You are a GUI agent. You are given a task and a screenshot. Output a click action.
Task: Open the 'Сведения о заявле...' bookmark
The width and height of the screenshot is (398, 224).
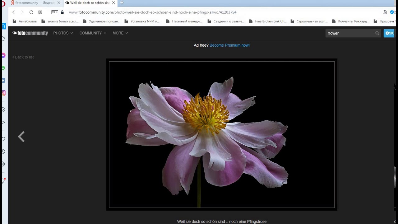pos(226,21)
